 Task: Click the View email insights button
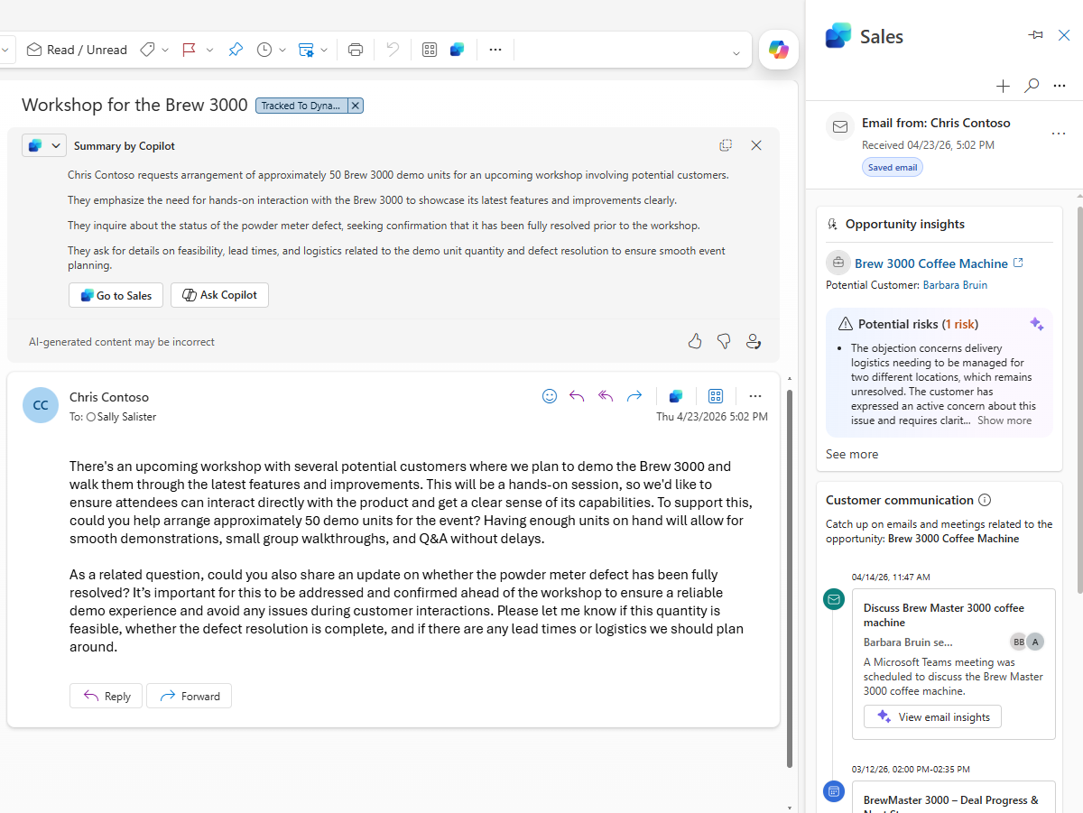[932, 716]
